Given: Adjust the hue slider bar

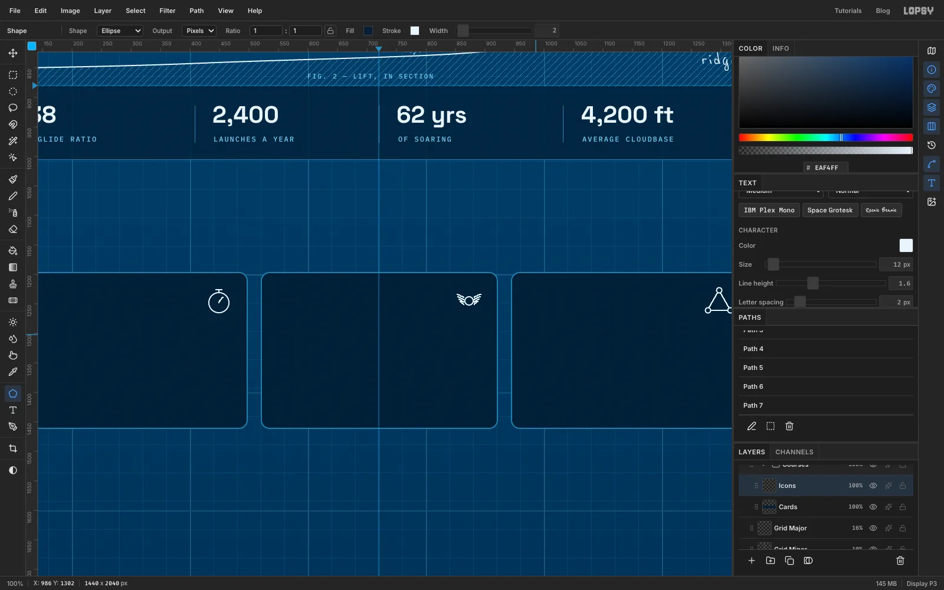Looking at the screenshot, I should 826,137.
